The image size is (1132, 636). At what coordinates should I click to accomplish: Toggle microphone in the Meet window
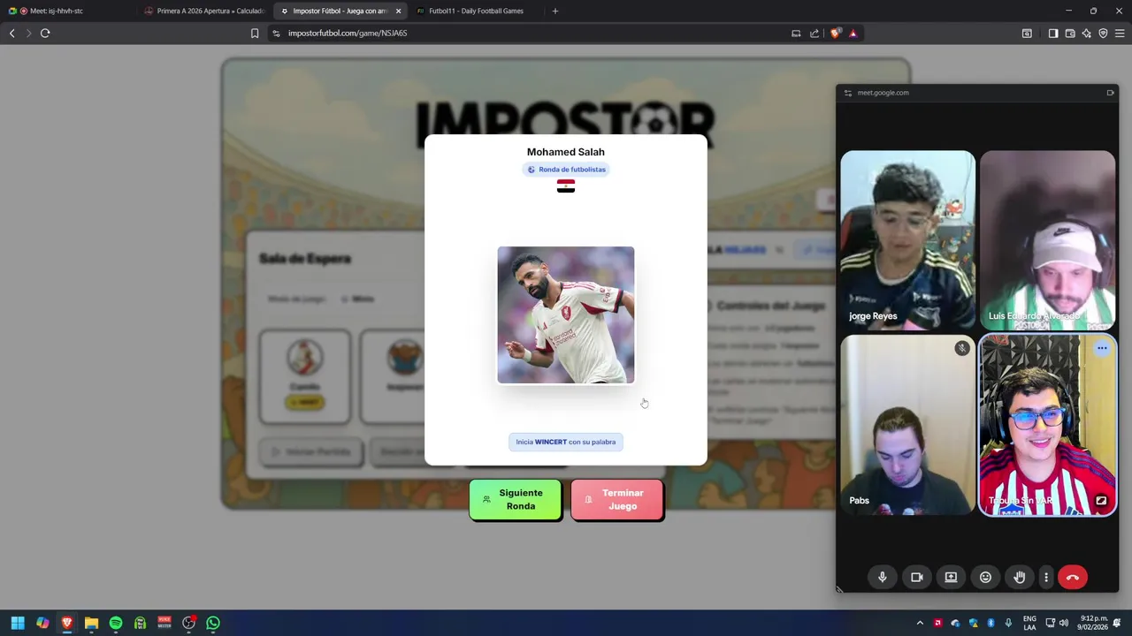click(x=882, y=577)
